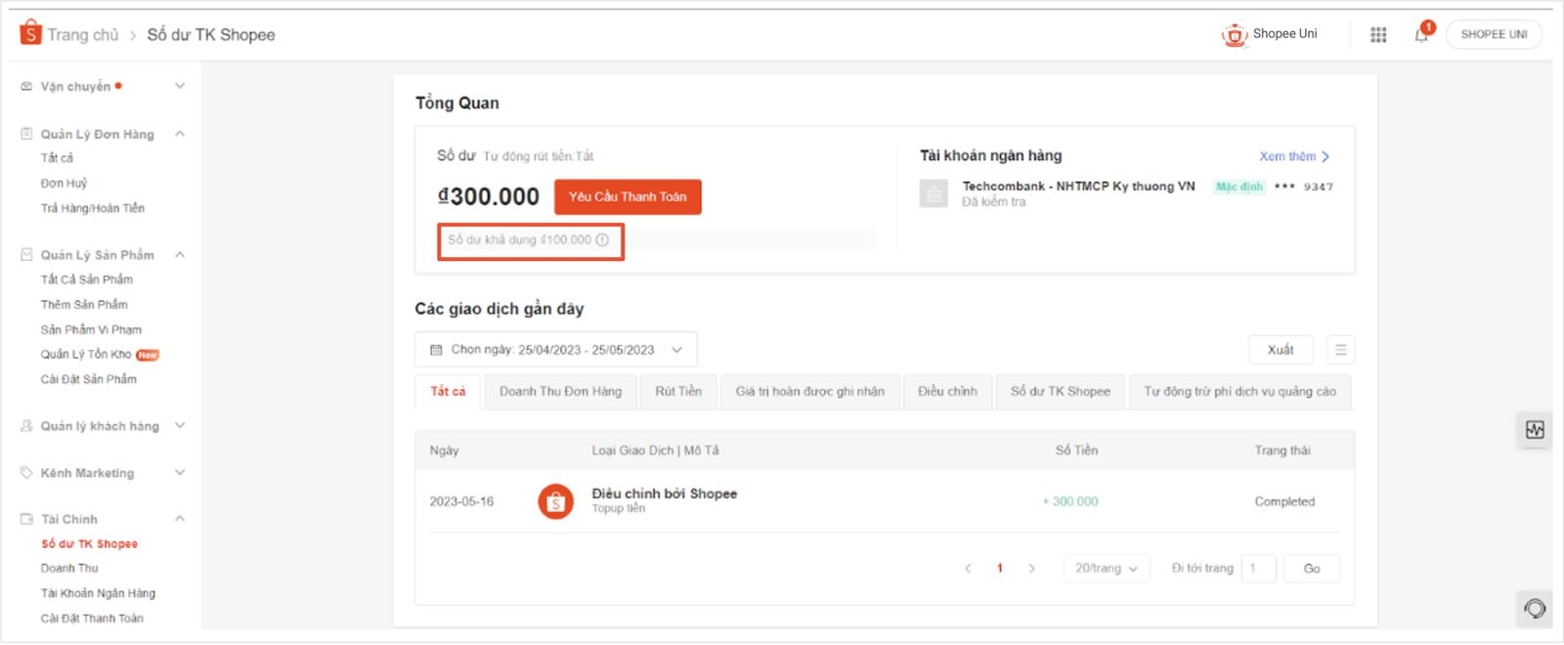Open Cài Đặt Thanh Toán in sidebar
Screen dimensions: 1564x645
pyautogui.click(x=92, y=619)
